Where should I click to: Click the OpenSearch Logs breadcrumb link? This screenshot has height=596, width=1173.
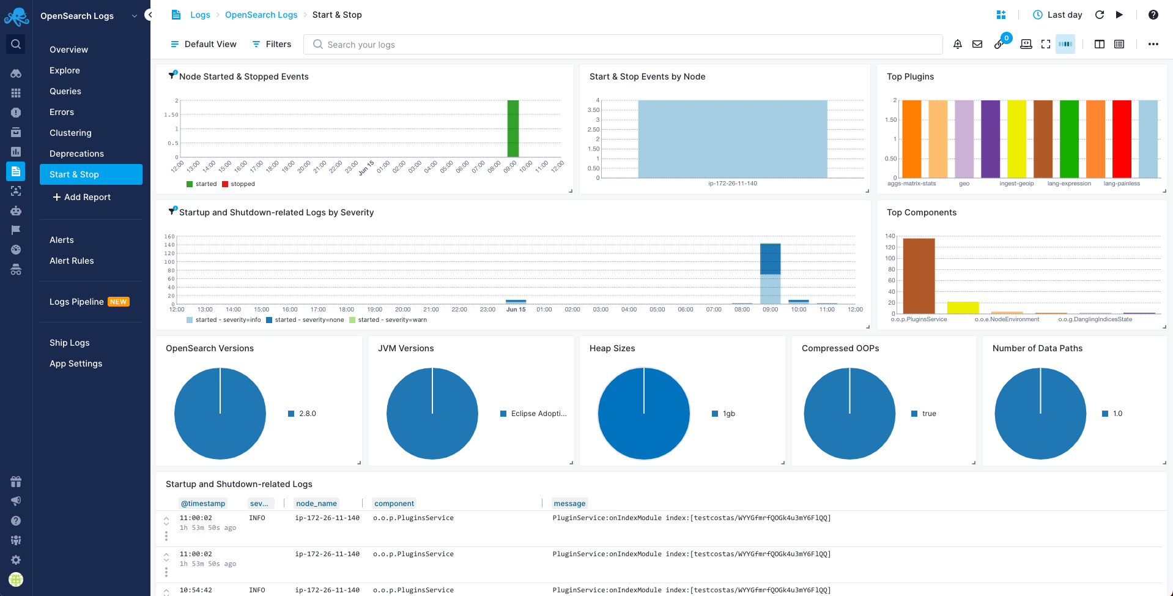coord(261,15)
